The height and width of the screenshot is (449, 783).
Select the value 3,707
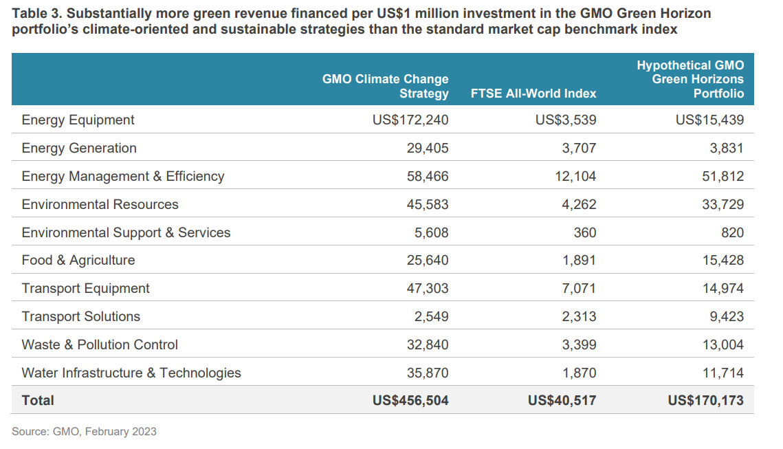tap(579, 149)
